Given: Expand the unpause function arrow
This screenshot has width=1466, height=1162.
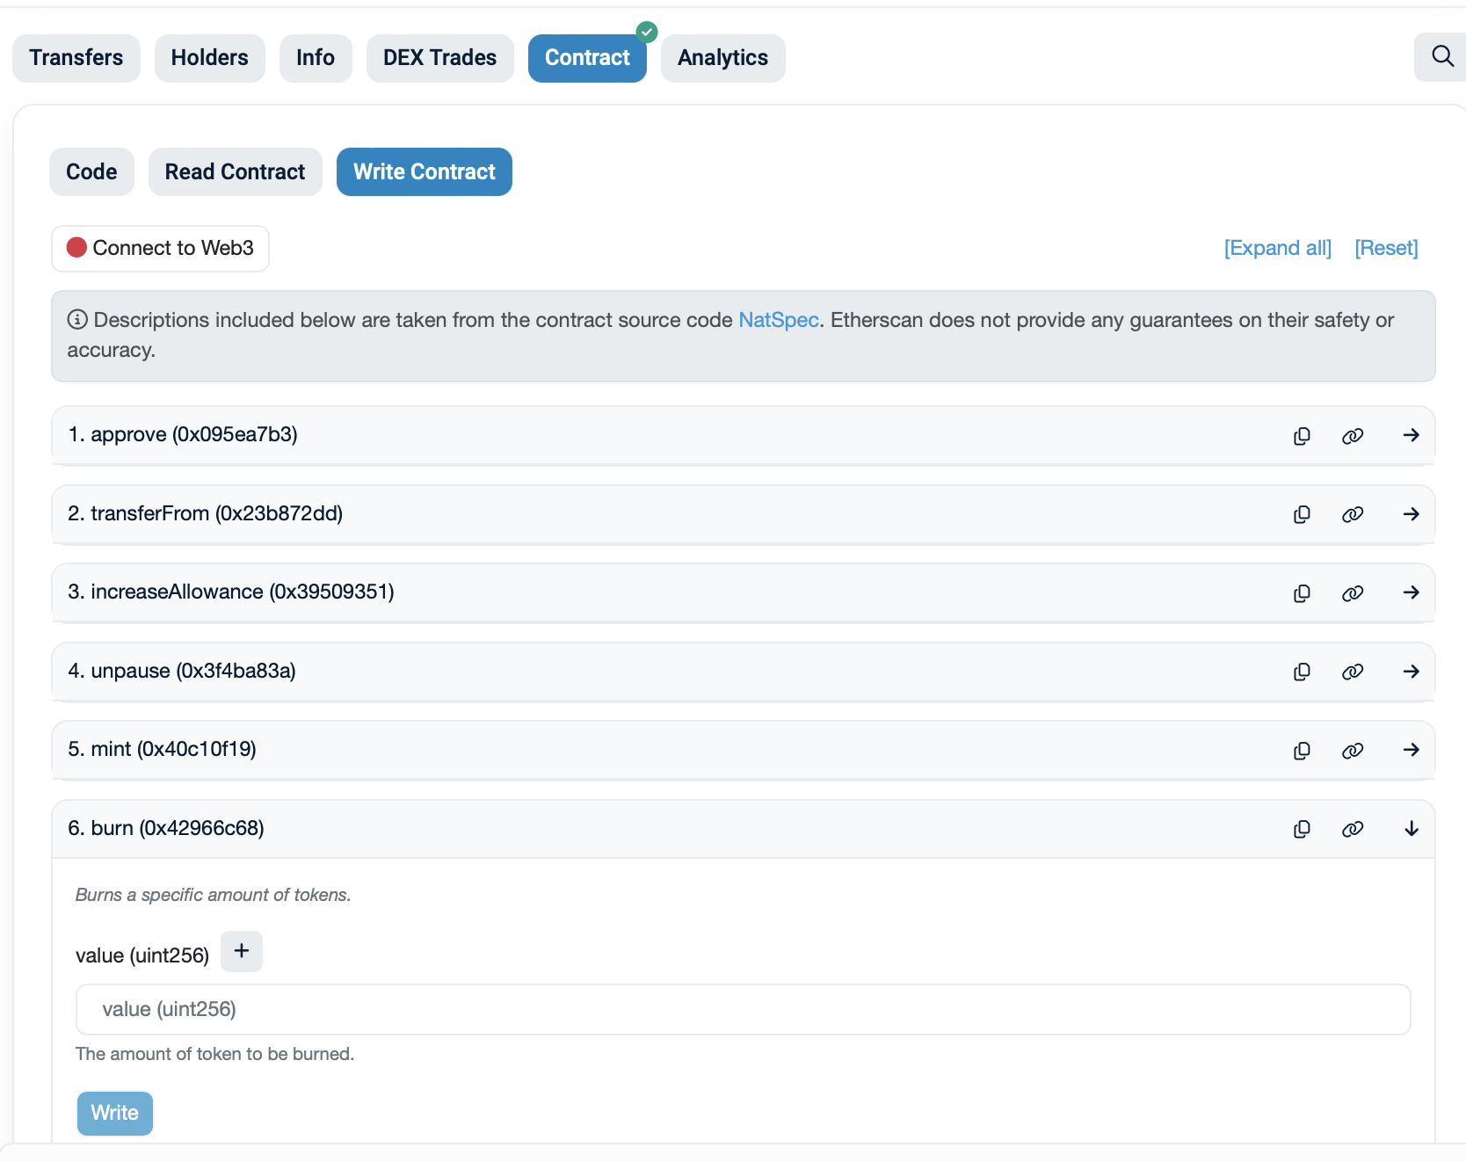Looking at the screenshot, I should 1412,672.
